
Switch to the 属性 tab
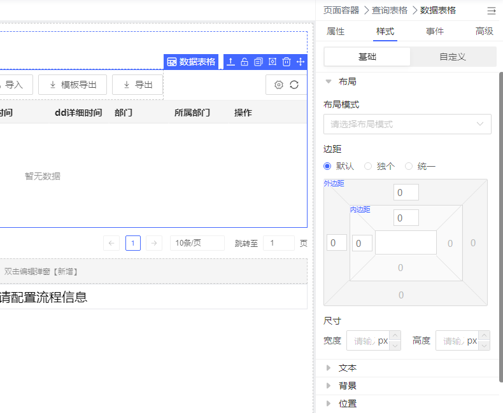(x=336, y=31)
